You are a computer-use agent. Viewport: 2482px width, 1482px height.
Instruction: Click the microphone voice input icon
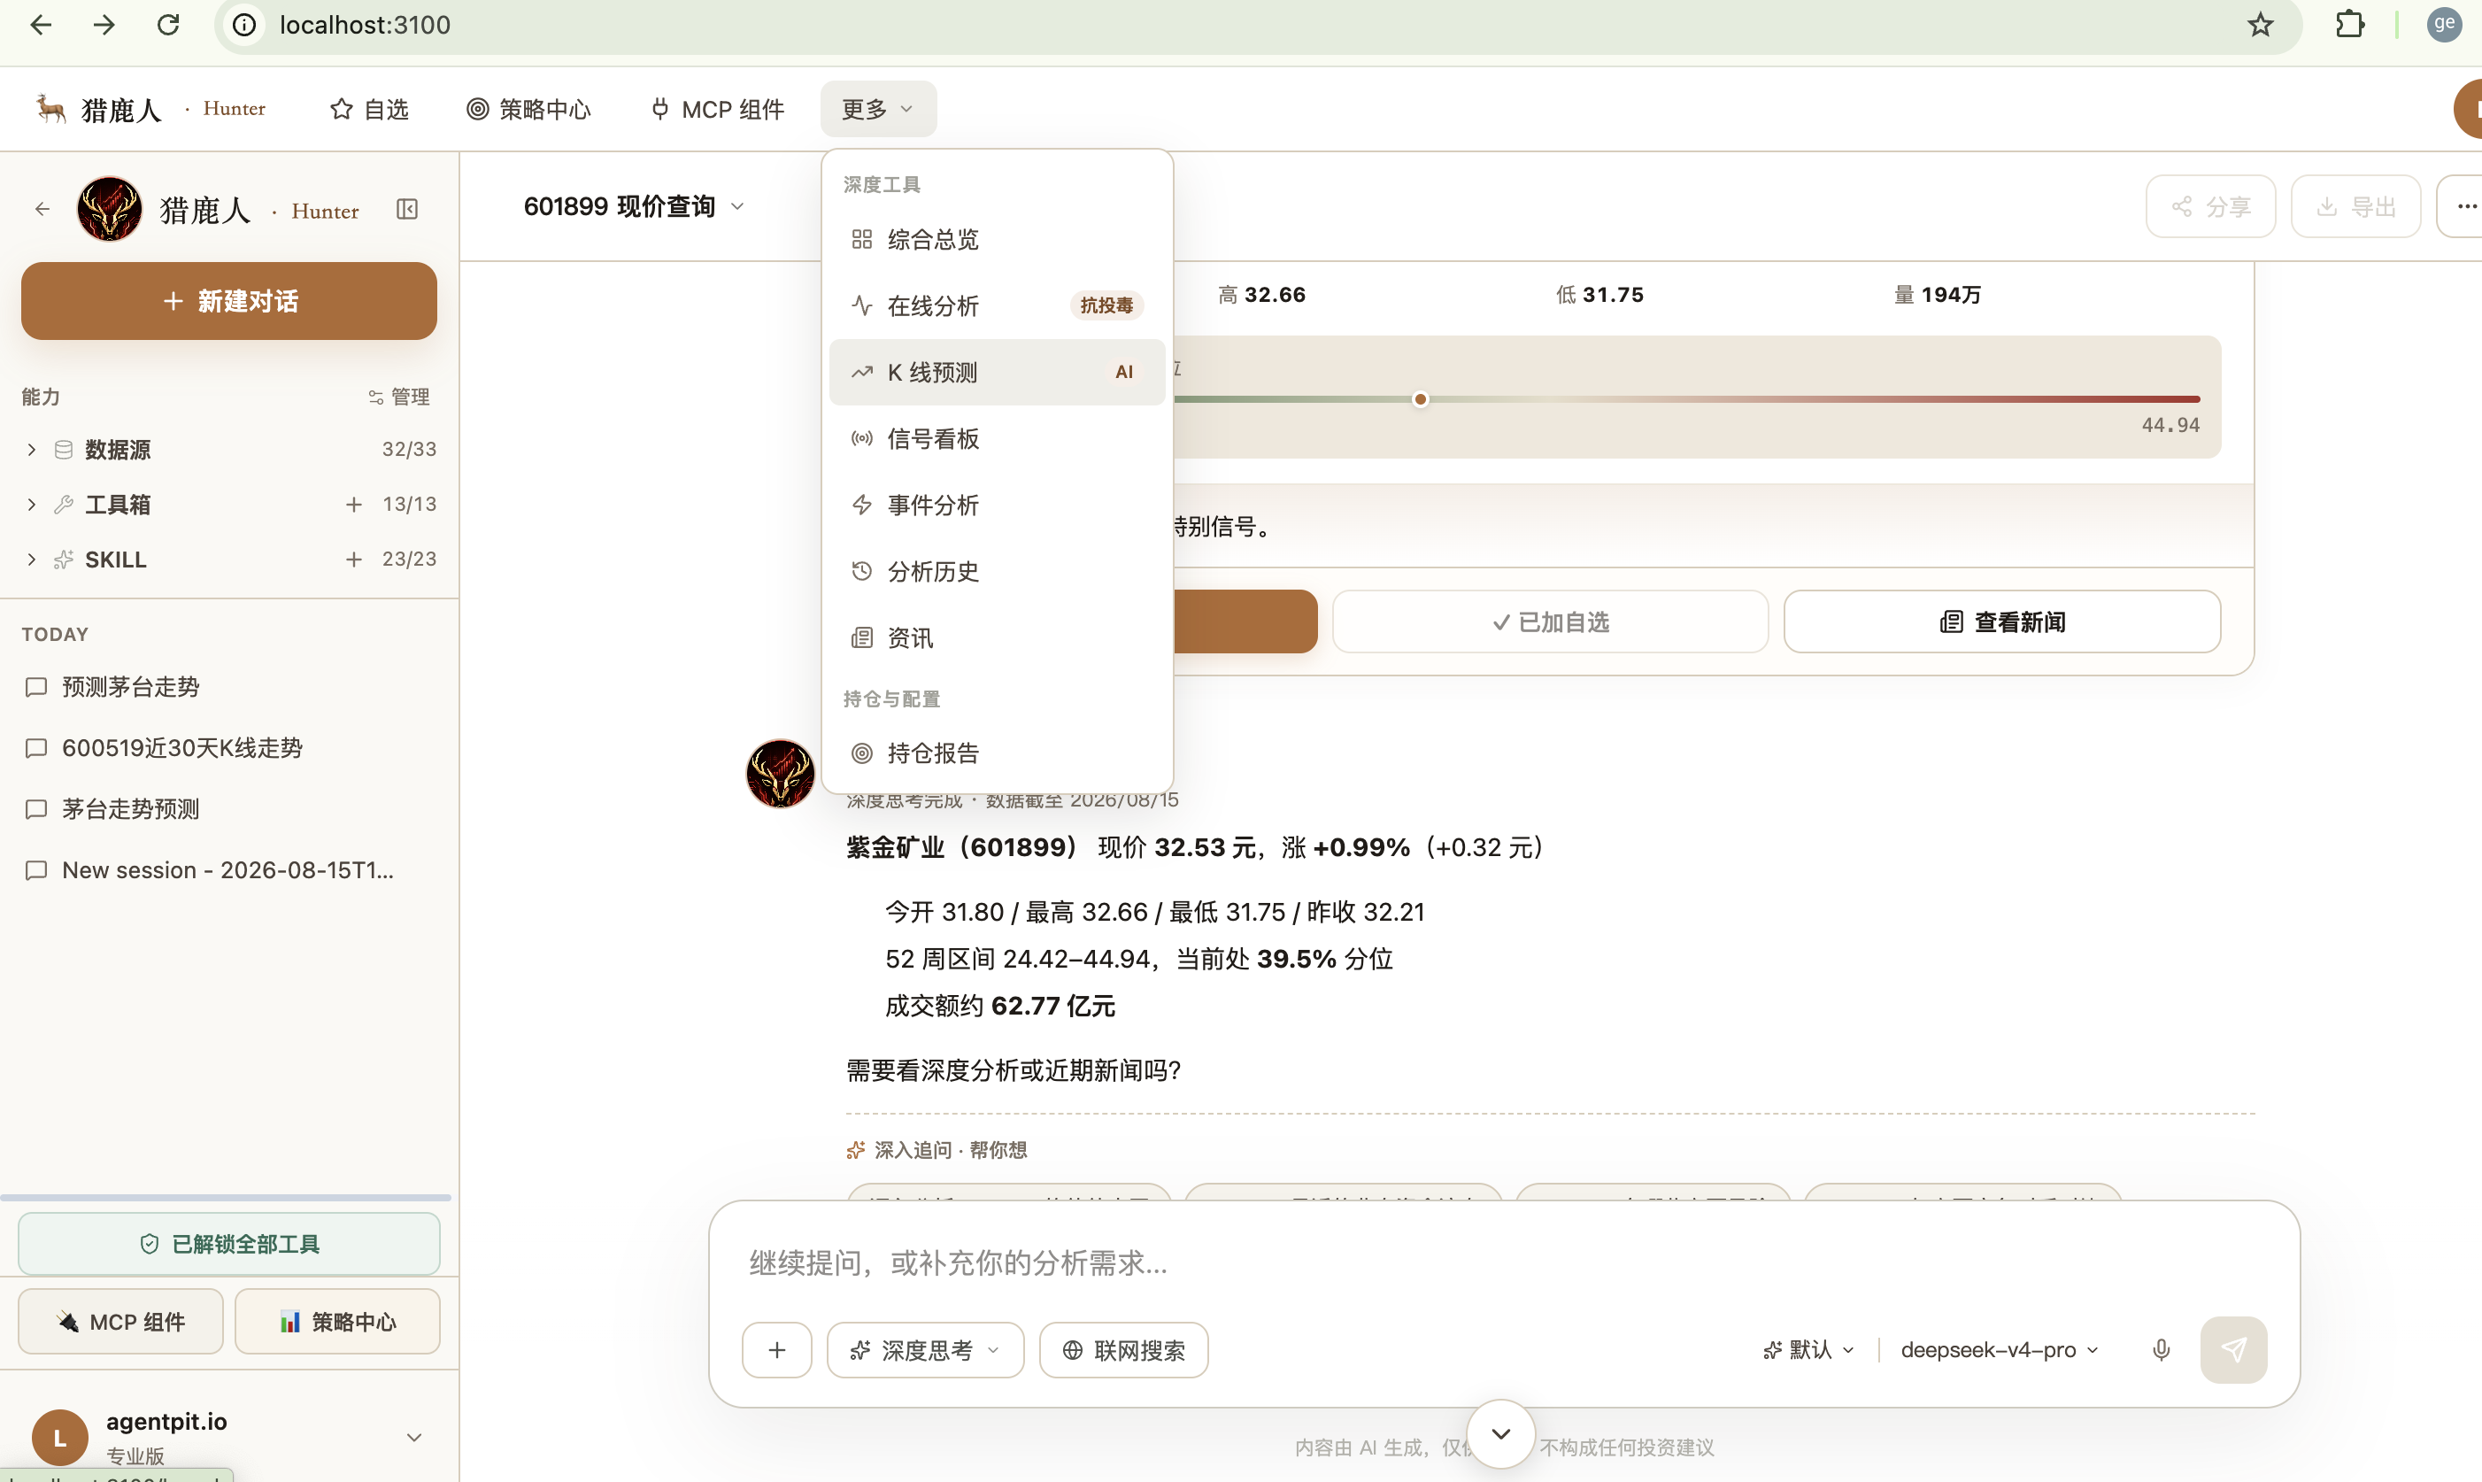pos(2161,1350)
